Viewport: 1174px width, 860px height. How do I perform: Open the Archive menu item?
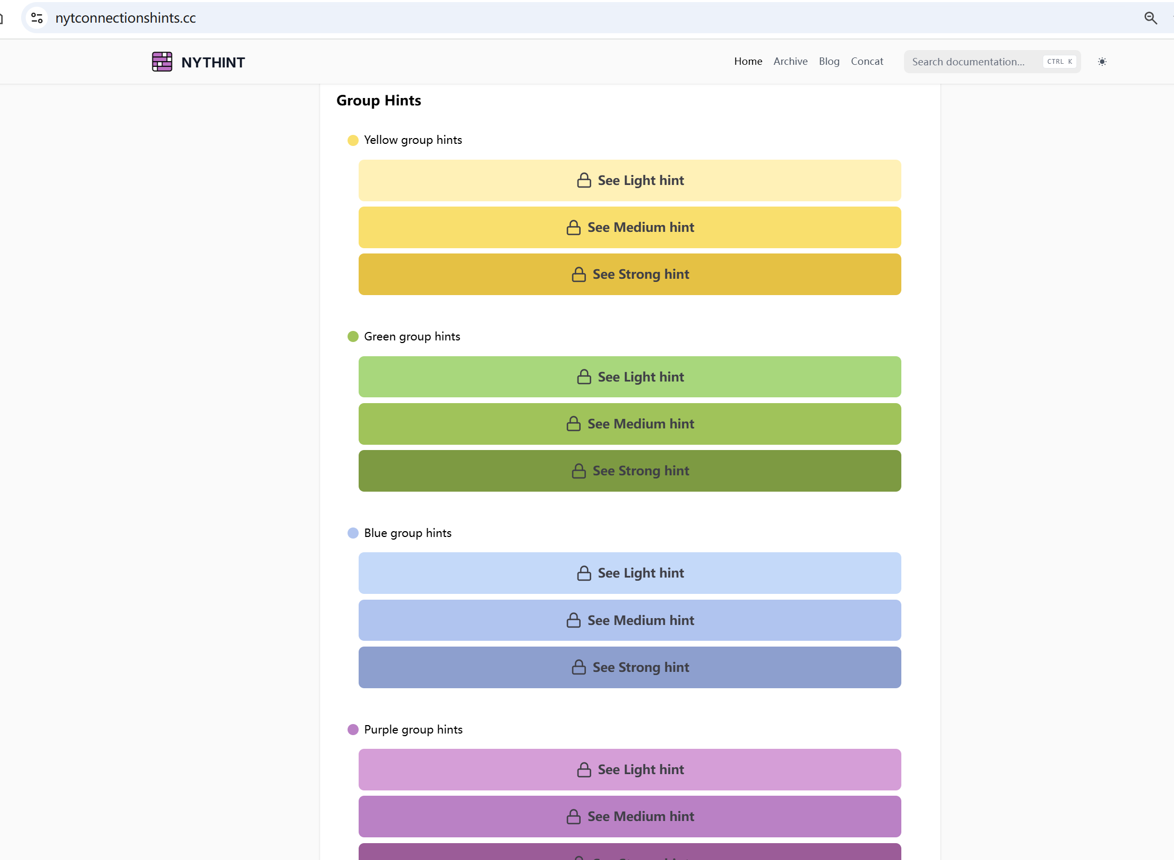click(x=790, y=61)
